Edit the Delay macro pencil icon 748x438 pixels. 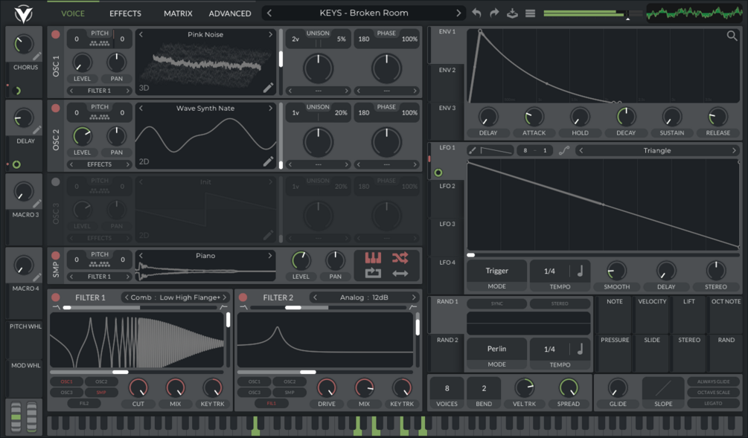click(x=36, y=130)
